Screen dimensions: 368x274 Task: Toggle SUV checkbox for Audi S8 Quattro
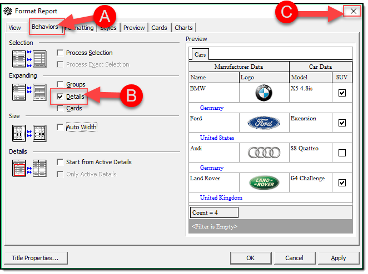pos(342,153)
